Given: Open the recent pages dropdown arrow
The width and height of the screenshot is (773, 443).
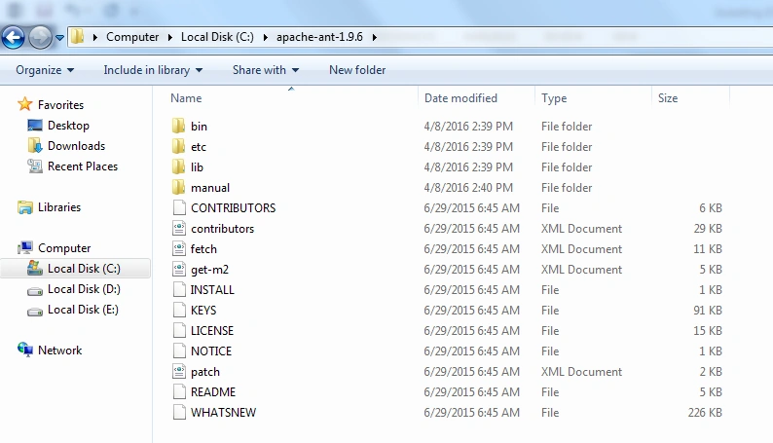Looking at the screenshot, I should point(59,37).
